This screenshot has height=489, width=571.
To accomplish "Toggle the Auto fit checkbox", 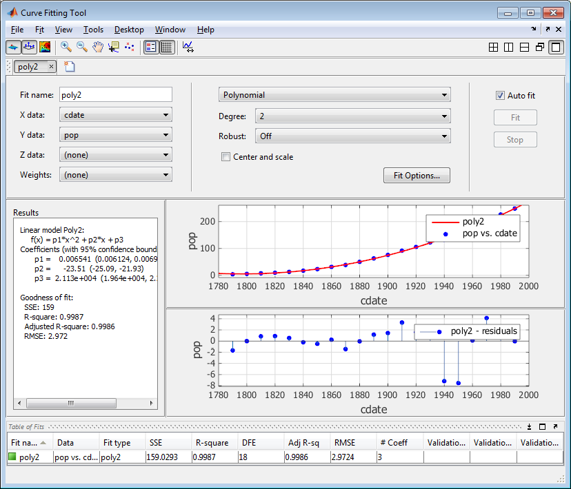I will coord(501,96).
